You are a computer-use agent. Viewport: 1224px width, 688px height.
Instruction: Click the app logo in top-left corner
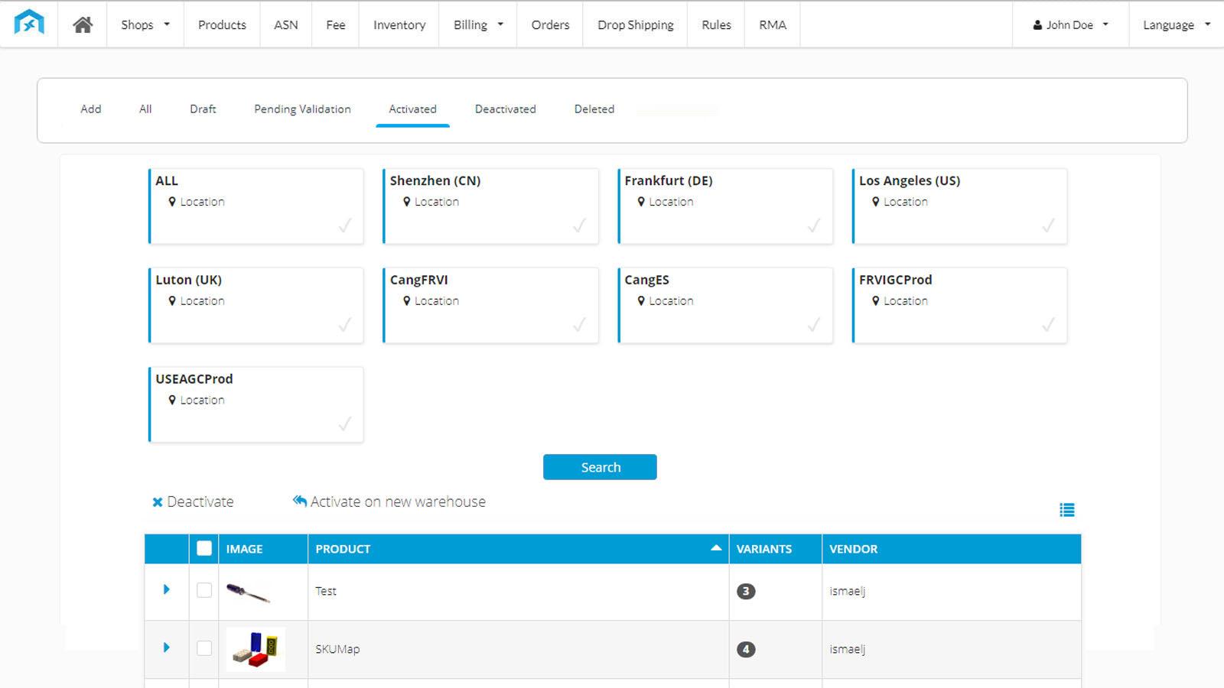[x=29, y=23]
